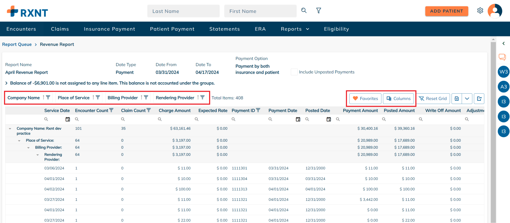Go to the ERA tab
The height and width of the screenshot is (223, 510).
point(260,29)
